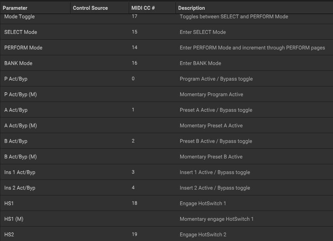333x241 pixels.
Task: Click MIDI CC value 2 for B Act/Byp
Action: 133,141
